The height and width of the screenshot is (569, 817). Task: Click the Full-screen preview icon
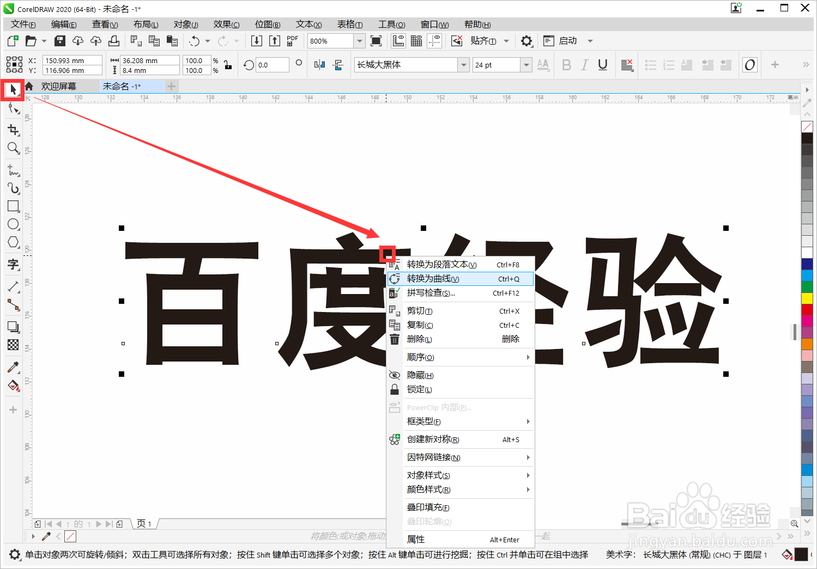point(376,41)
